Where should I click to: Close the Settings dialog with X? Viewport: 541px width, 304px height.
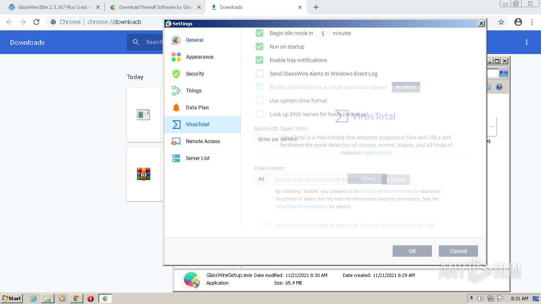point(481,24)
